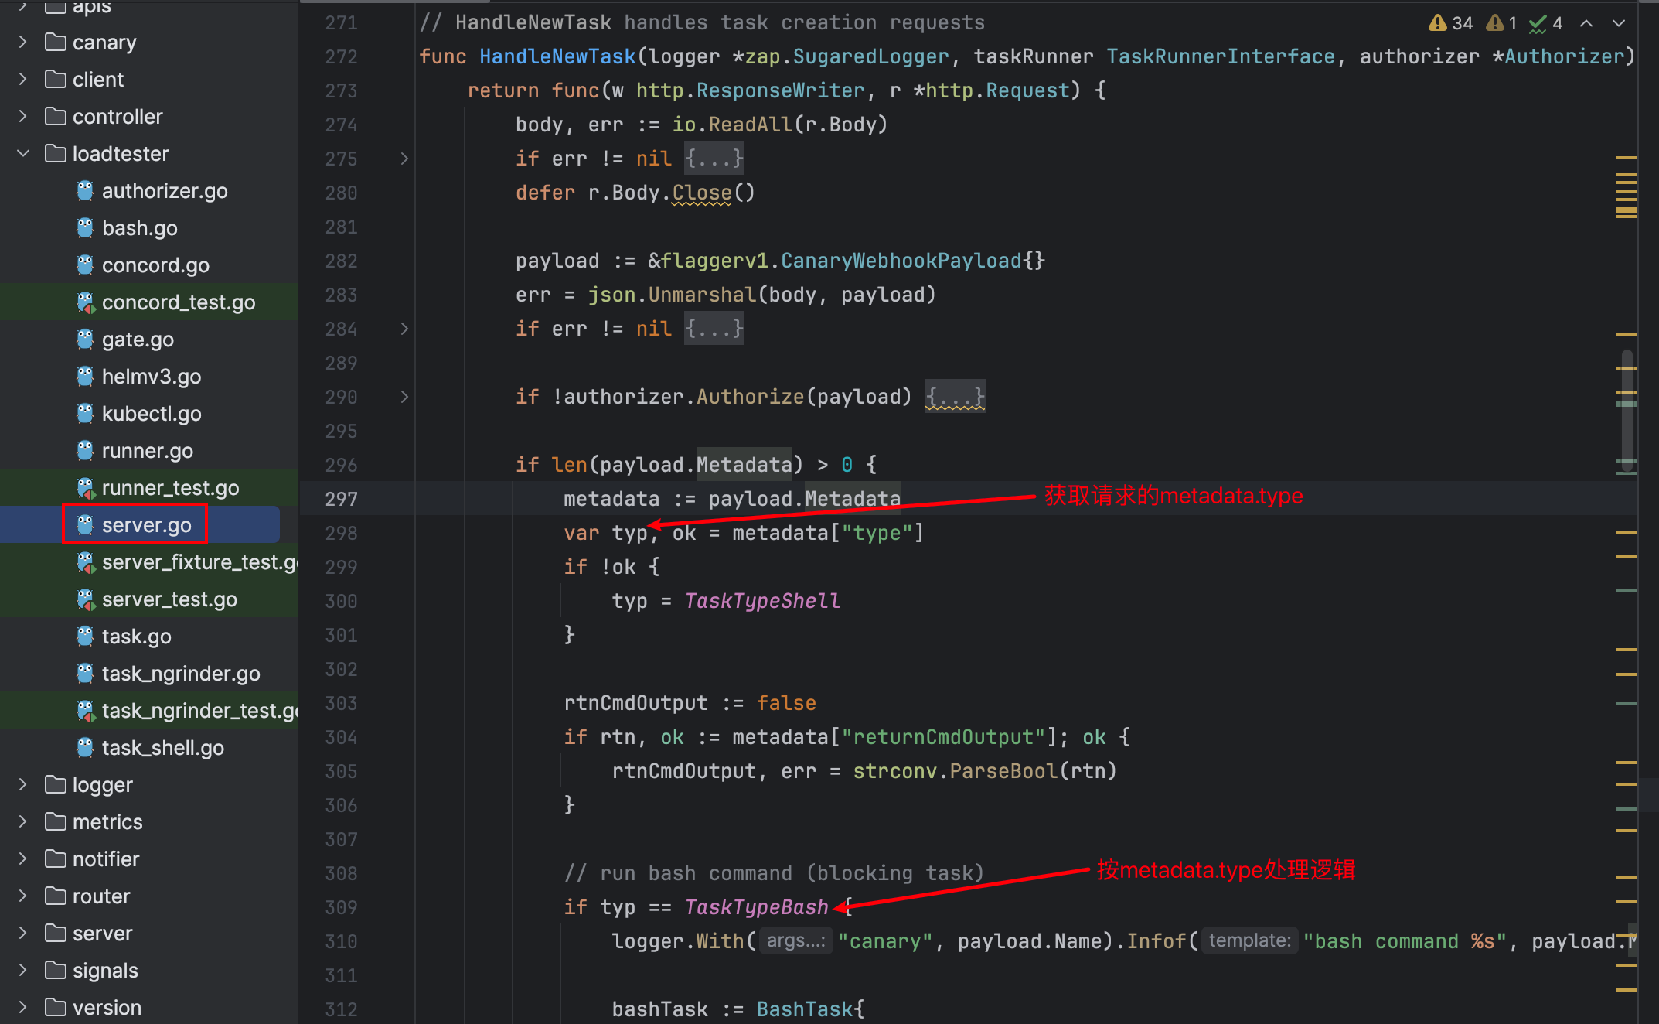This screenshot has height=1024, width=1659.
Task: Open task_ngrinder.go file
Action: pyautogui.click(x=181, y=674)
